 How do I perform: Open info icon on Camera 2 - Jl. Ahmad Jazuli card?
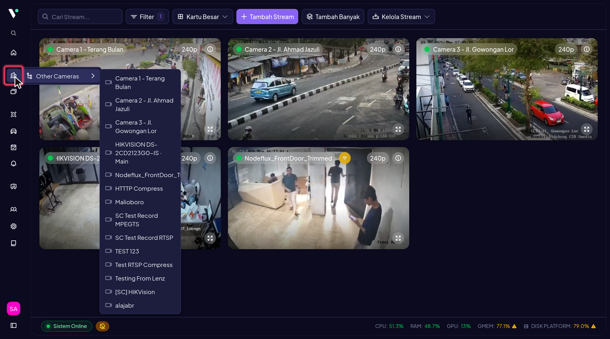tap(398, 50)
